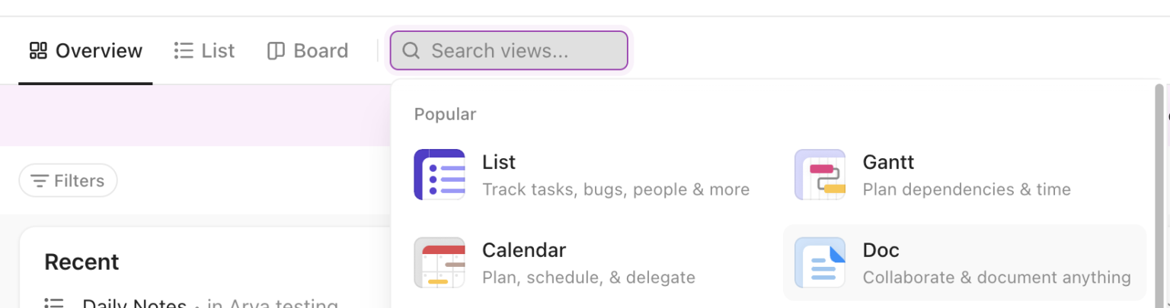
Task: Select the blue Doc view icon
Action: click(x=820, y=262)
